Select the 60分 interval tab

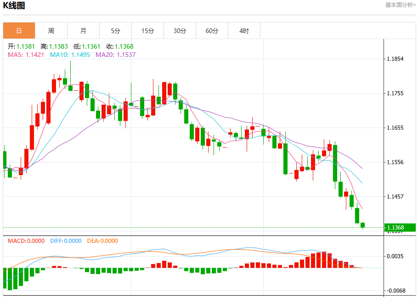(x=212, y=31)
